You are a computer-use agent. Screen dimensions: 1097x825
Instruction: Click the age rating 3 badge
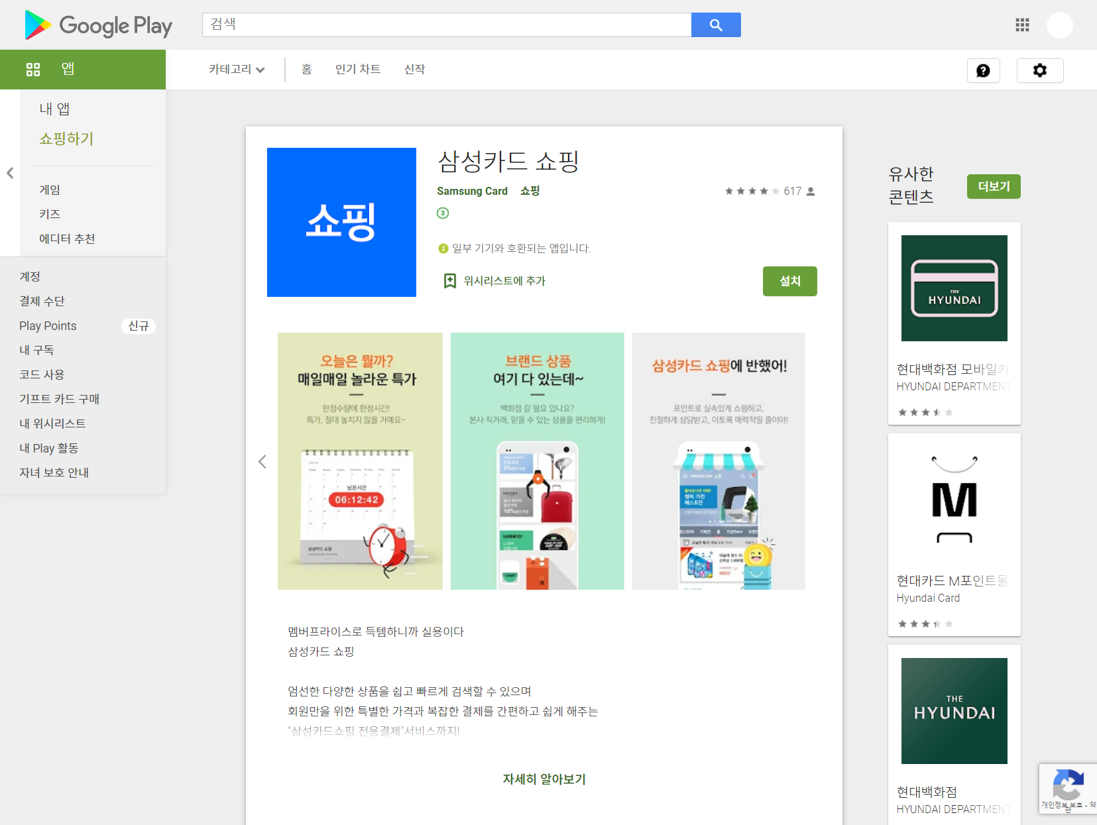tap(443, 213)
